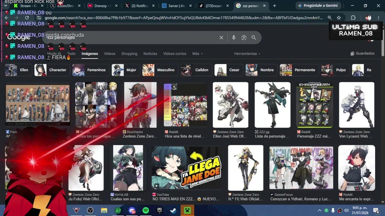
Task: Start a voice search with the microphone
Action: click(234, 37)
